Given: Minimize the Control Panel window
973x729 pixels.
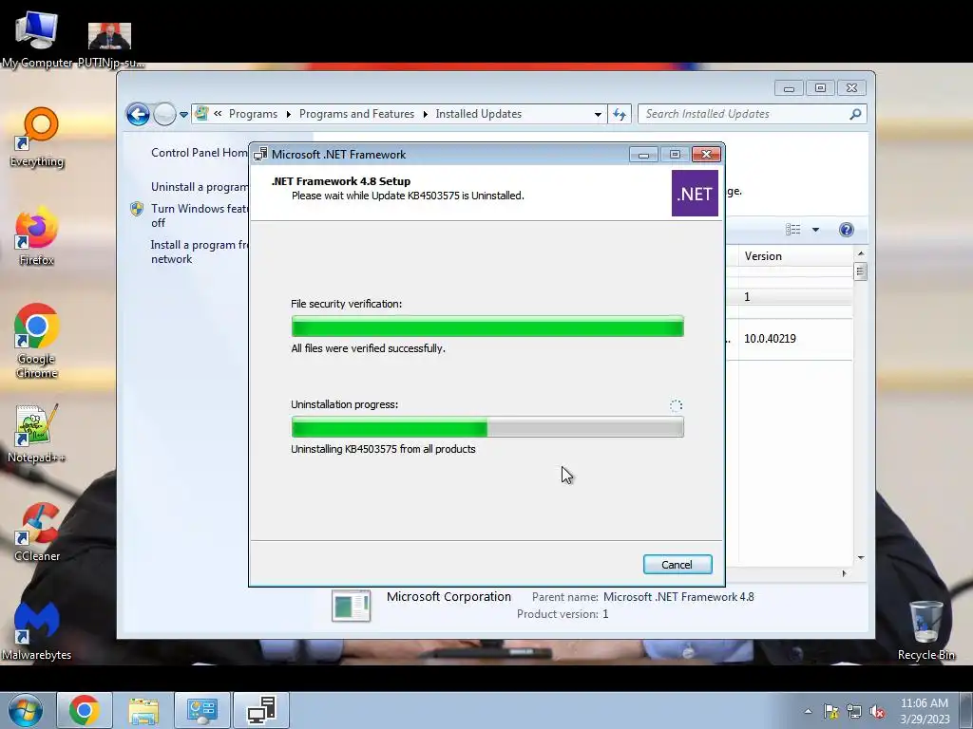Looking at the screenshot, I should (789, 88).
